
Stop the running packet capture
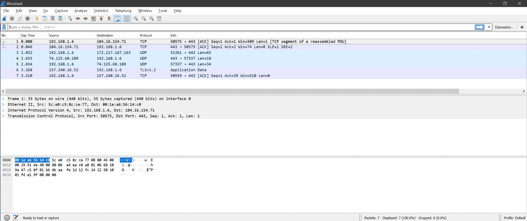12,19
